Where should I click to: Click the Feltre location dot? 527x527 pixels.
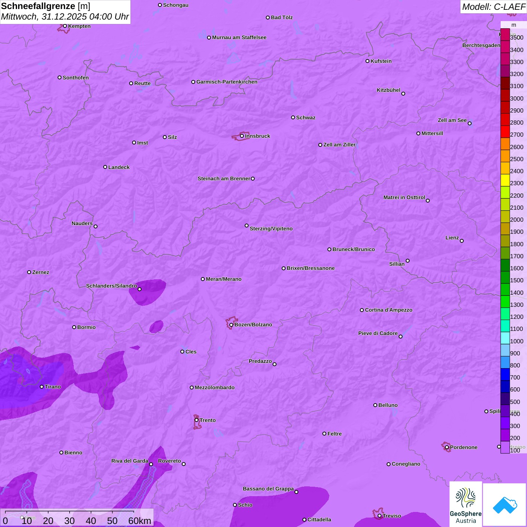click(x=324, y=434)
